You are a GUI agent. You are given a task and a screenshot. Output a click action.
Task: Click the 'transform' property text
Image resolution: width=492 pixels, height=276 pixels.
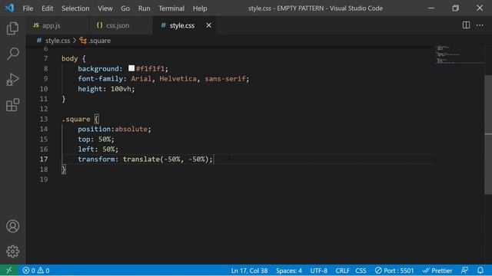[x=96, y=159]
